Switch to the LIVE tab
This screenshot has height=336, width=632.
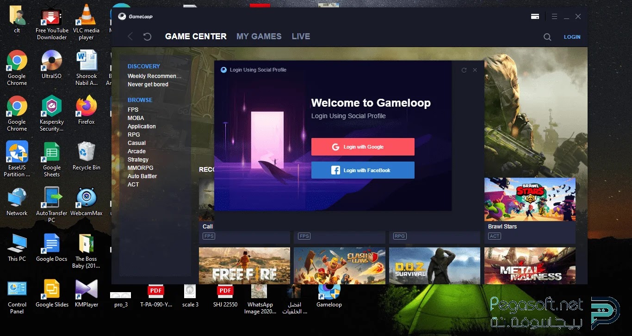(301, 36)
